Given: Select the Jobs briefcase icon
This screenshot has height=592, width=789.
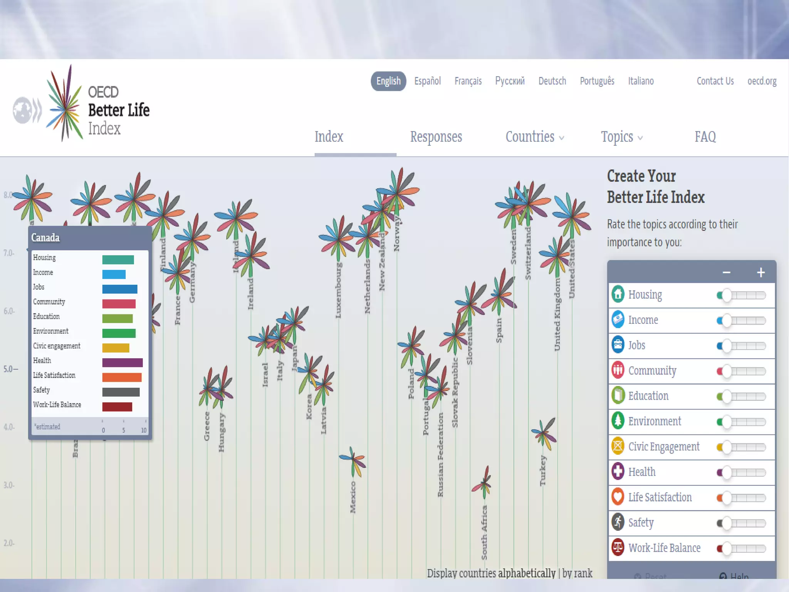Looking at the screenshot, I should pos(618,345).
